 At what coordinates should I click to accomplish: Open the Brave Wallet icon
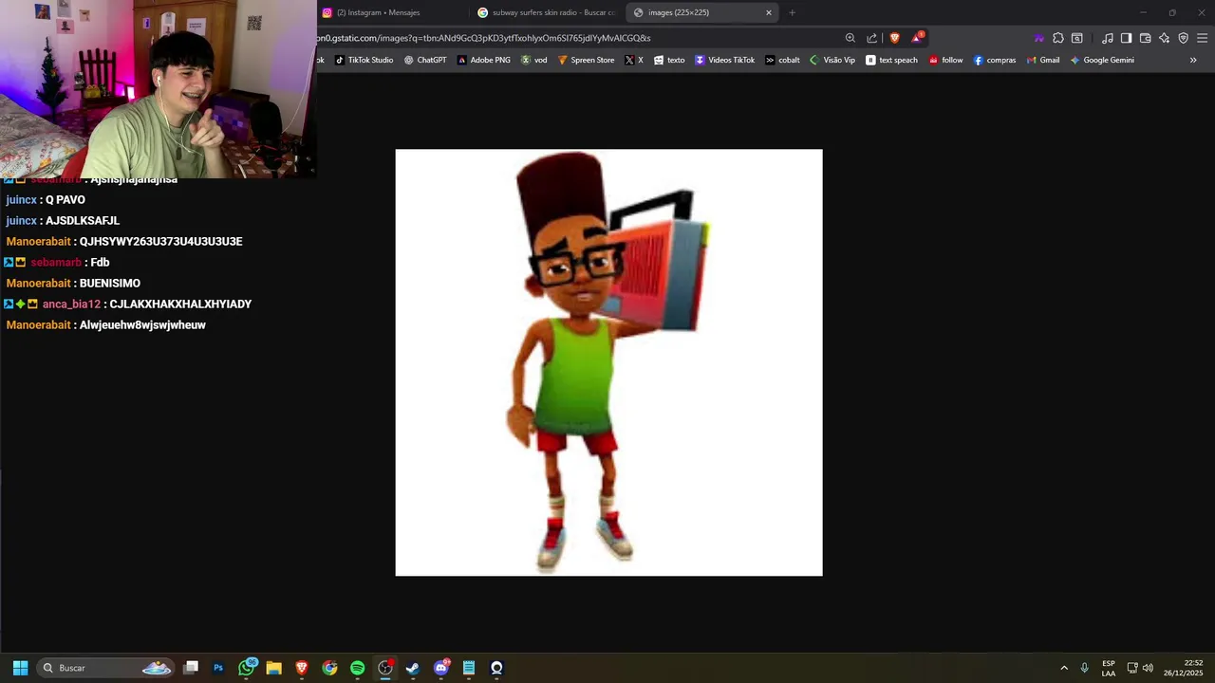pyautogui.click(x=1145, y=38)
